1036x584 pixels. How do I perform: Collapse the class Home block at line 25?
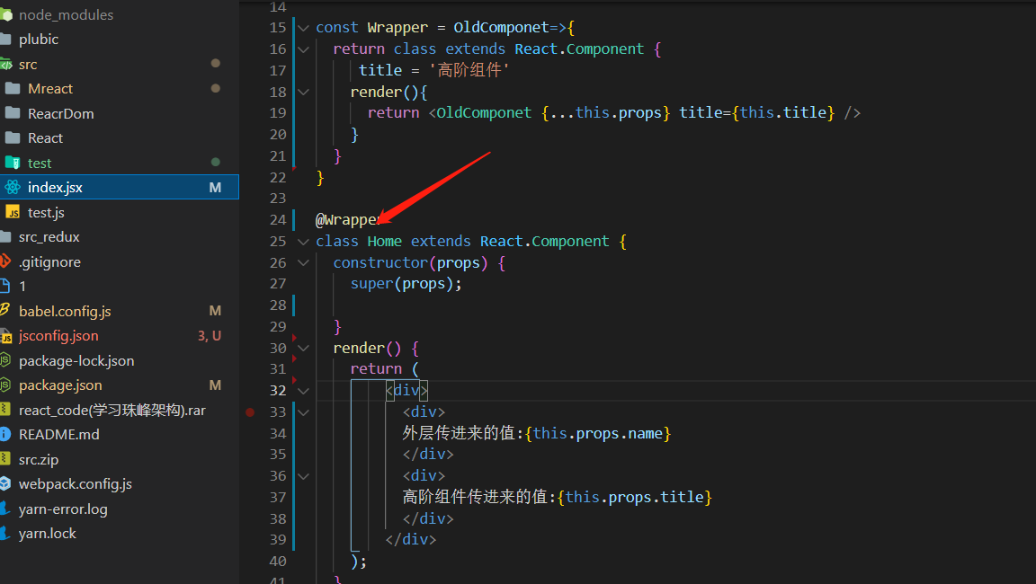(303, 241)
